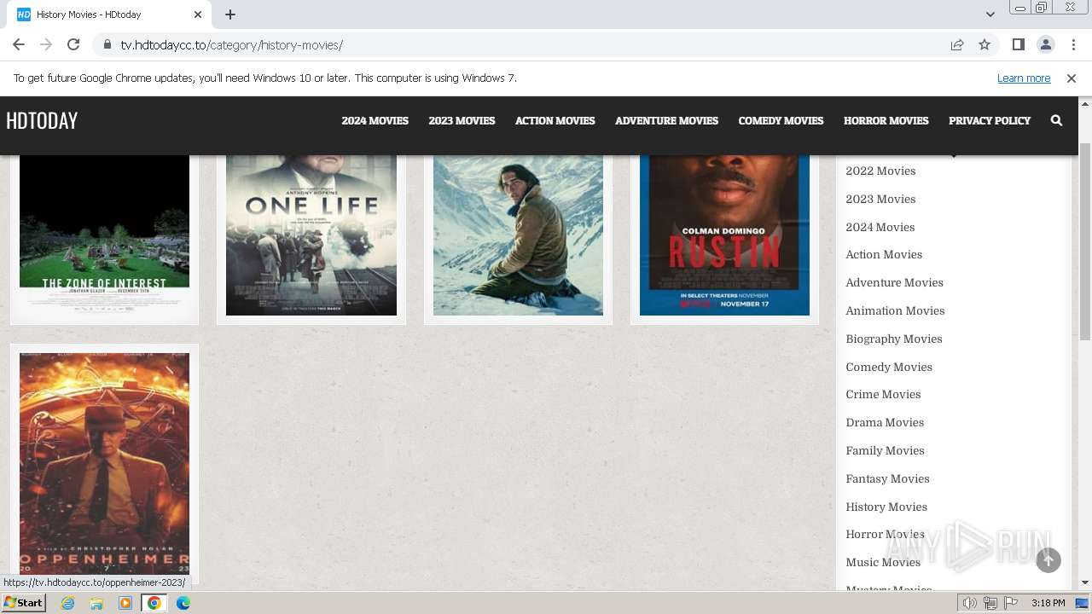This screenshot has height=614, width=1092.
Task: Select History Movies in the sidebar
Action: tap(886, 507)
